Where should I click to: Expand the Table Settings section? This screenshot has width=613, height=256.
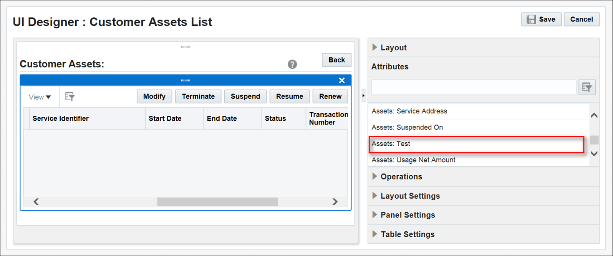click(407, 234)
